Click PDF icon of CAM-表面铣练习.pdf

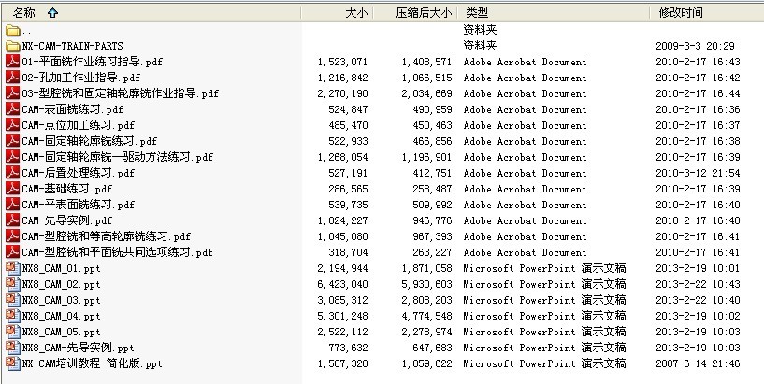point(13,109)
